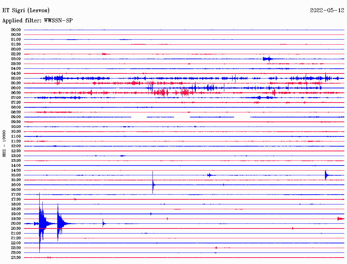Click the HHZ - 10000 axis label
The image size is (347, 264).
4,144
